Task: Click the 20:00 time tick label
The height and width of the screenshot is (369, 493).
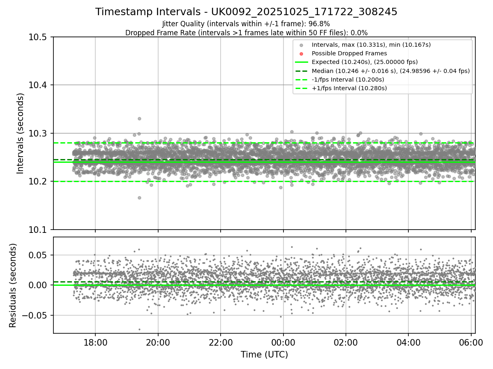Action: pos(158,342)
